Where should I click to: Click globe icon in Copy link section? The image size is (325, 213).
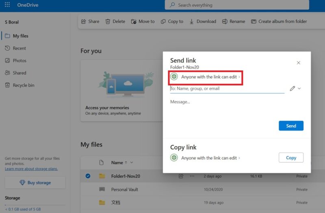coord(174,158)
